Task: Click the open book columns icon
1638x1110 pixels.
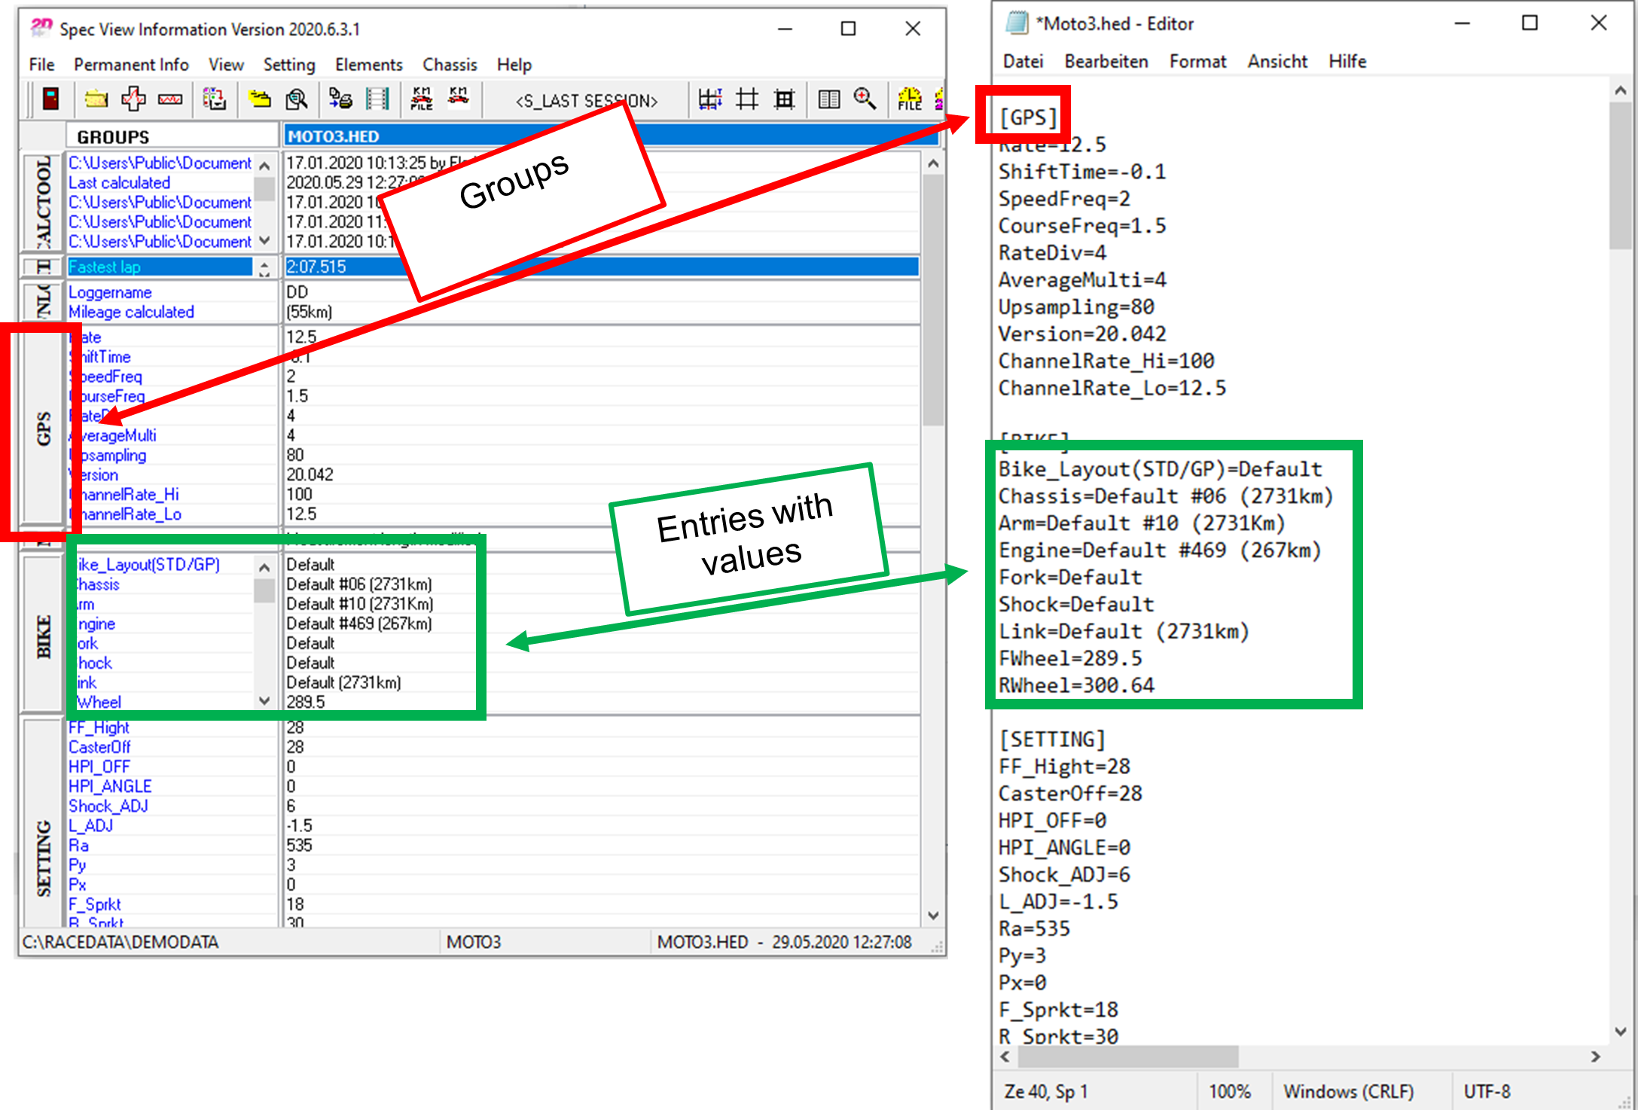Action: point(828,99)
